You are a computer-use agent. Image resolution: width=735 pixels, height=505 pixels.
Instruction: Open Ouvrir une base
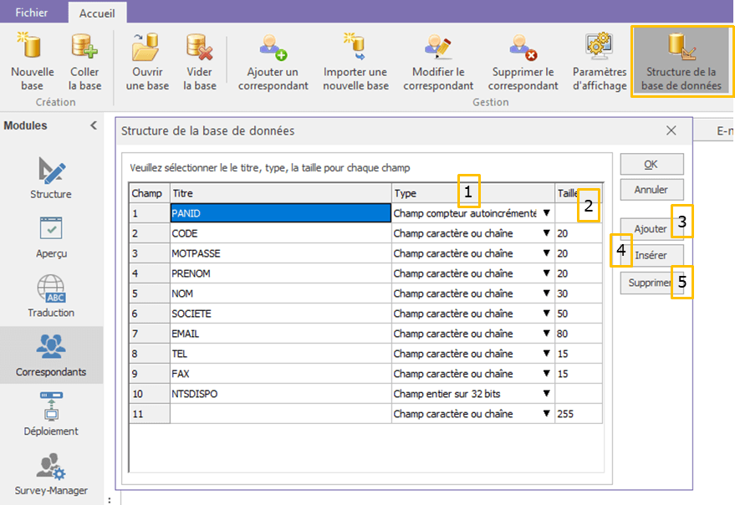[x=147, y=62]
